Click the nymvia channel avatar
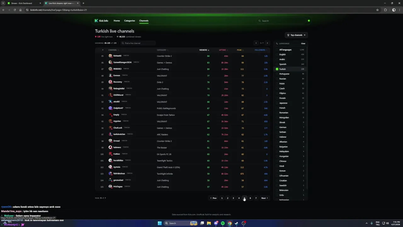Viewport: 403px width, 227px height. [110, 167]
